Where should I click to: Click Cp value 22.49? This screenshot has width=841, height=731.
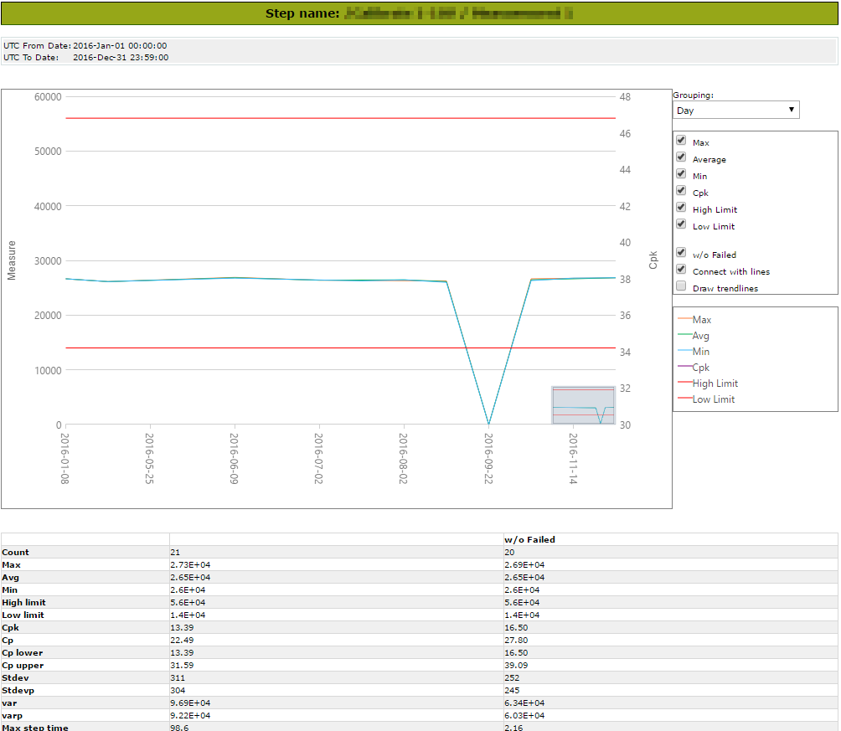[x=182, y=641]
